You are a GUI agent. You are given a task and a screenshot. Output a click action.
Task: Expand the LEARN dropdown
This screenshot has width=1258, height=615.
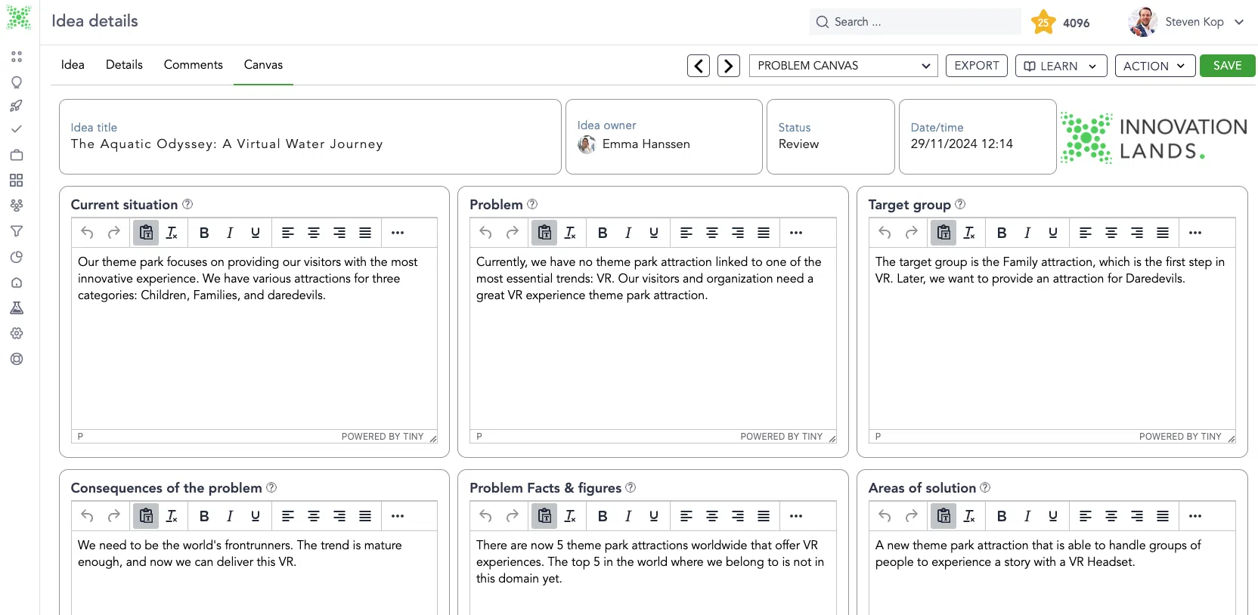1061,66
